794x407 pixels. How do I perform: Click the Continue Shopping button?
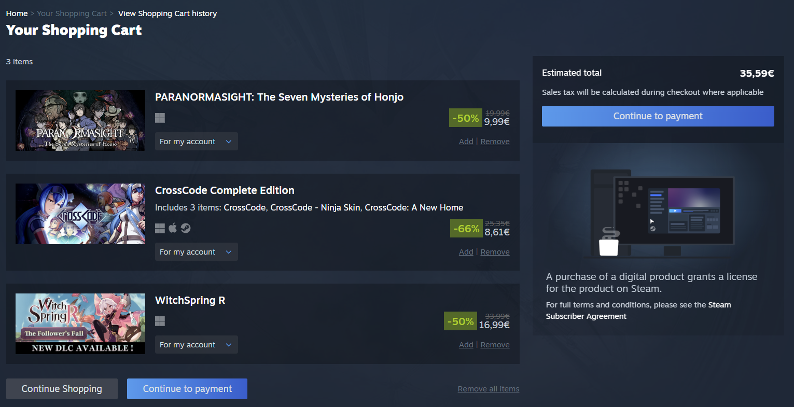(x=62, y=389)
